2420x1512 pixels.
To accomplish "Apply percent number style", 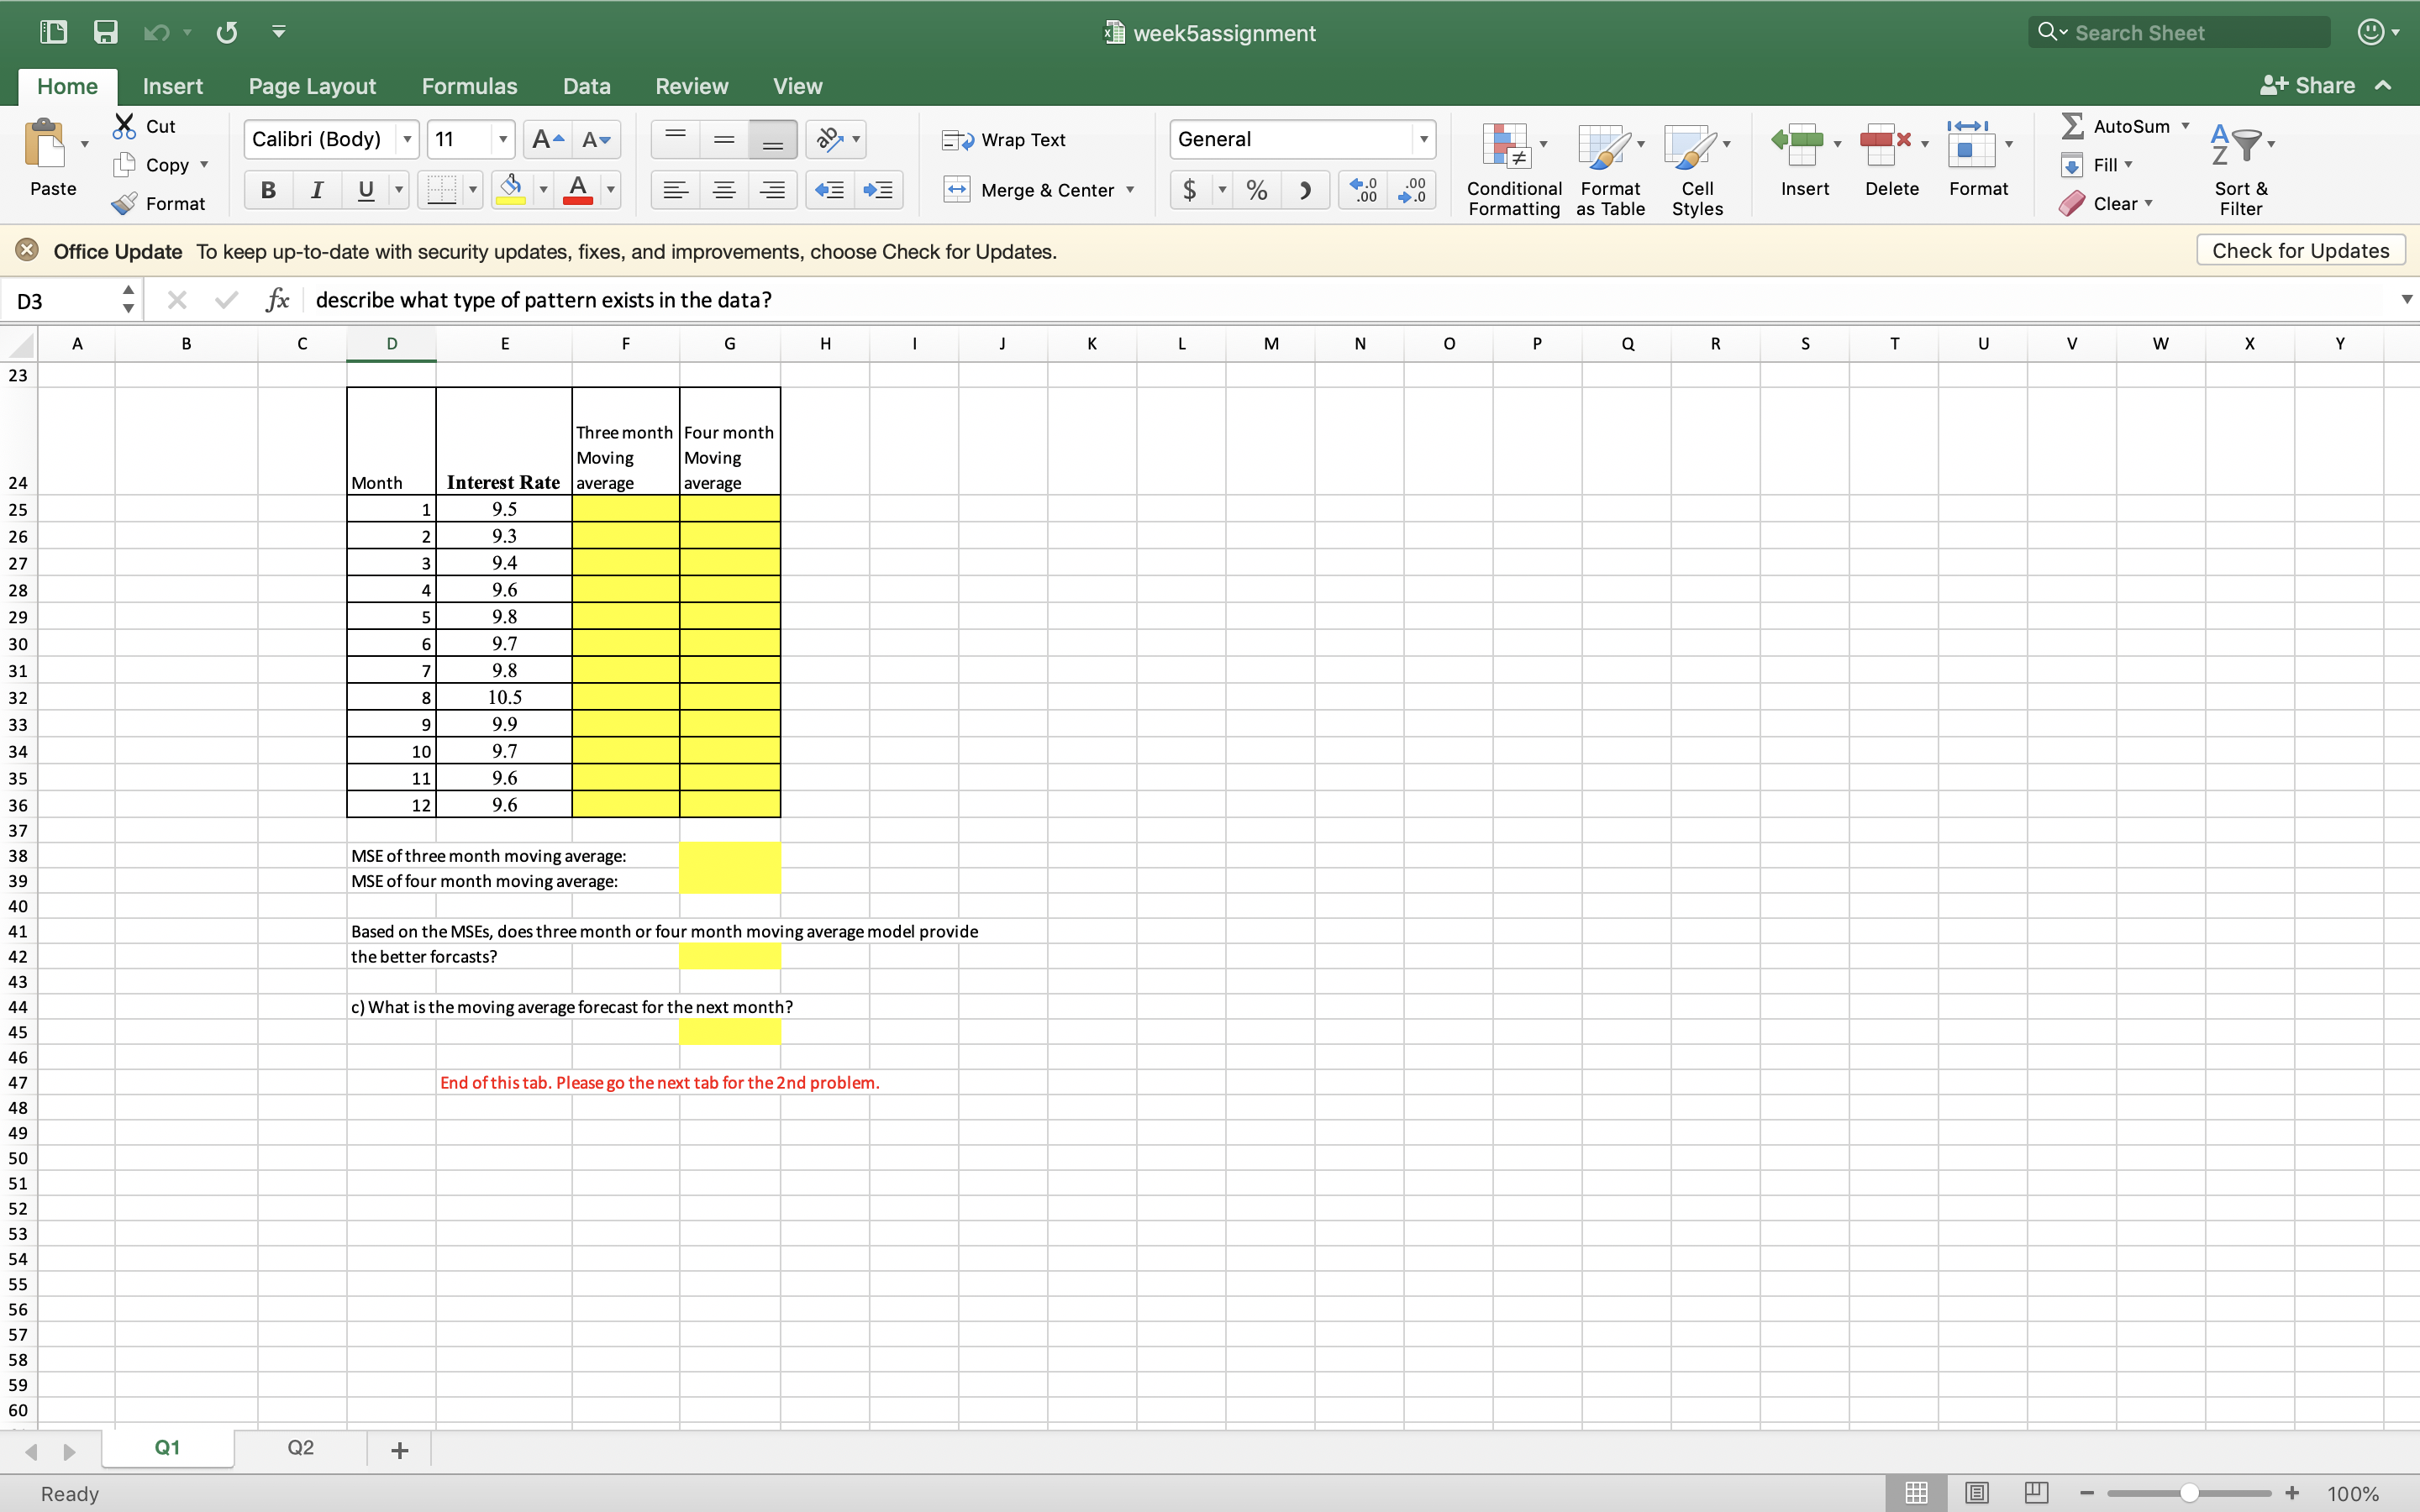I will (1256, 189).
